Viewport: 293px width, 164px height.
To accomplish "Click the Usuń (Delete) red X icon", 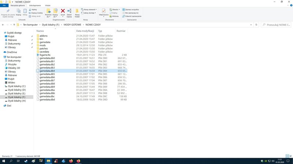I will pos(63,11).
